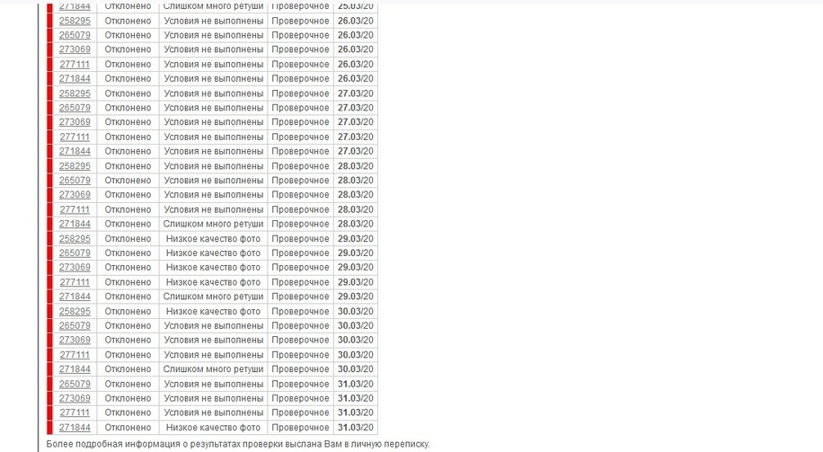Click link 258295 dated 29.03/20
Viewport: 823px width, 452px height.
tap(75, 239)
